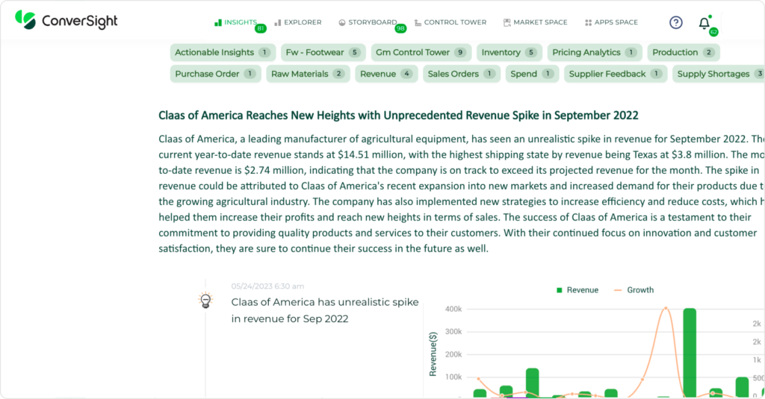This screenshot has width=765, height=399.
Task: Click the '200k' axis label
Action: [453, 354]
